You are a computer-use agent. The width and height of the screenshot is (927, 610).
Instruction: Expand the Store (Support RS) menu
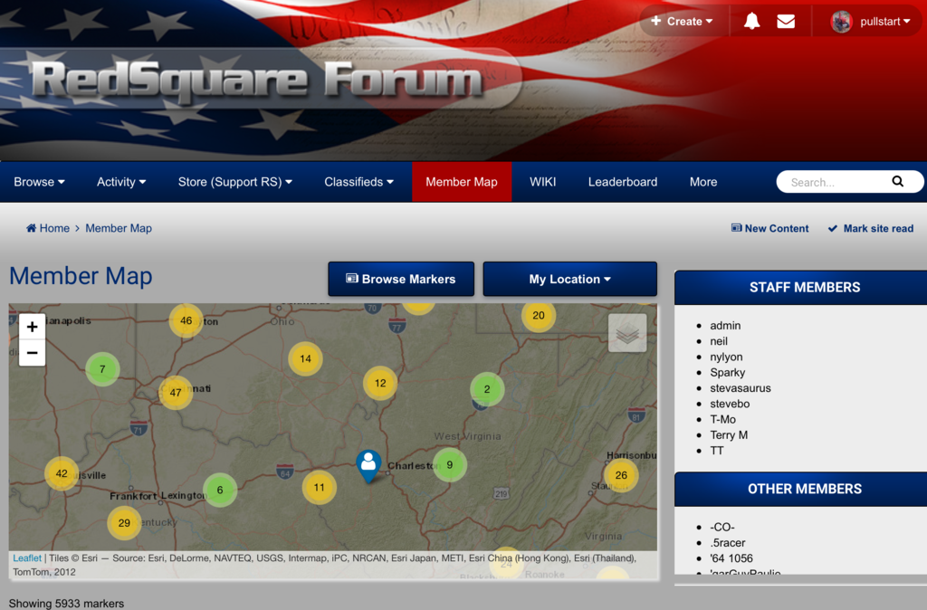pos(234,182)
